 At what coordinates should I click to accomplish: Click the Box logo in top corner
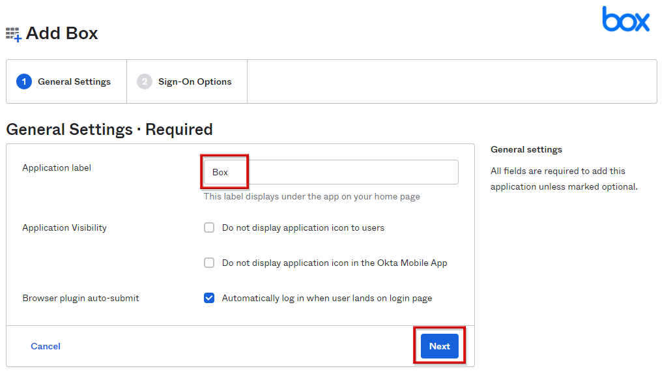coord(625,20)
